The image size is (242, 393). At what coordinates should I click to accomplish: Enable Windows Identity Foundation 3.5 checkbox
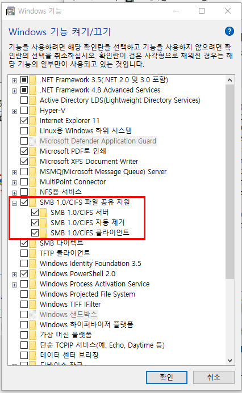tap(24, 264)
